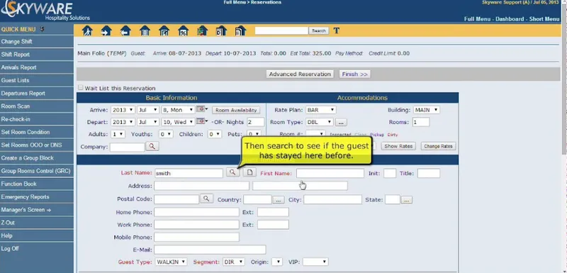567x273 pixels.
Task: Expand the Room Type DBL dropdown
Action: (x=320, y=122)
